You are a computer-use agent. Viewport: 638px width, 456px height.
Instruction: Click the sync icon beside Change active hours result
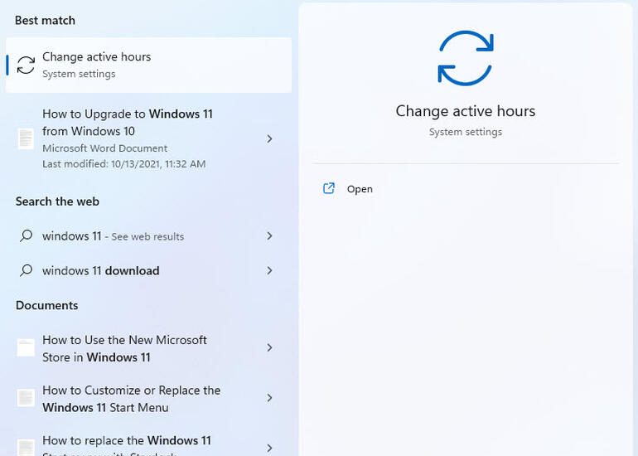click(26, 65)
